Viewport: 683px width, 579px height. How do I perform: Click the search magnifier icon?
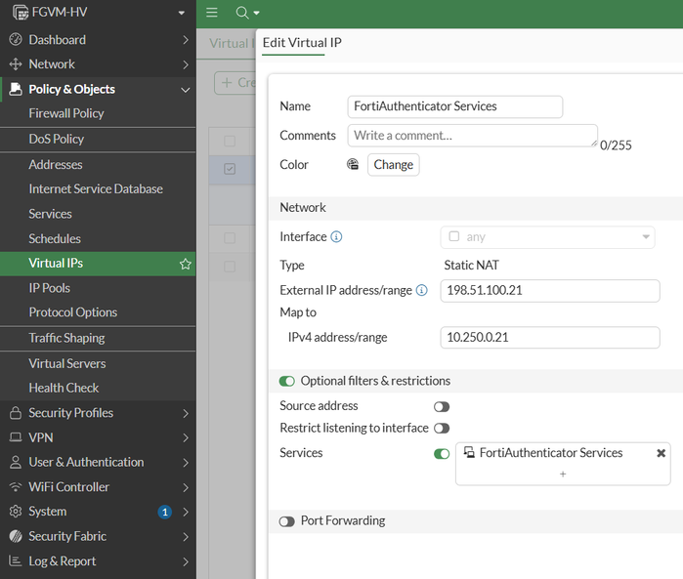point(241,13)
